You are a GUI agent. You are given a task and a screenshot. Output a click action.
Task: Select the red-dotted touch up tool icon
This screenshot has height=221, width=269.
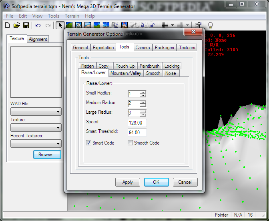(x=124, y=25)
